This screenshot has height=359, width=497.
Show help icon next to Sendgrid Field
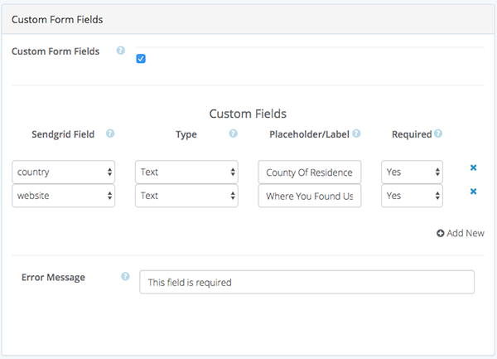[x=110, y=133]
